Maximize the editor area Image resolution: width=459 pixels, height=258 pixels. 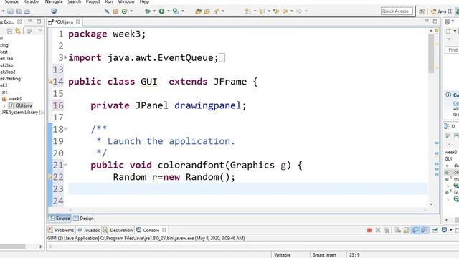pyautogui.click(x=435, y=21)
